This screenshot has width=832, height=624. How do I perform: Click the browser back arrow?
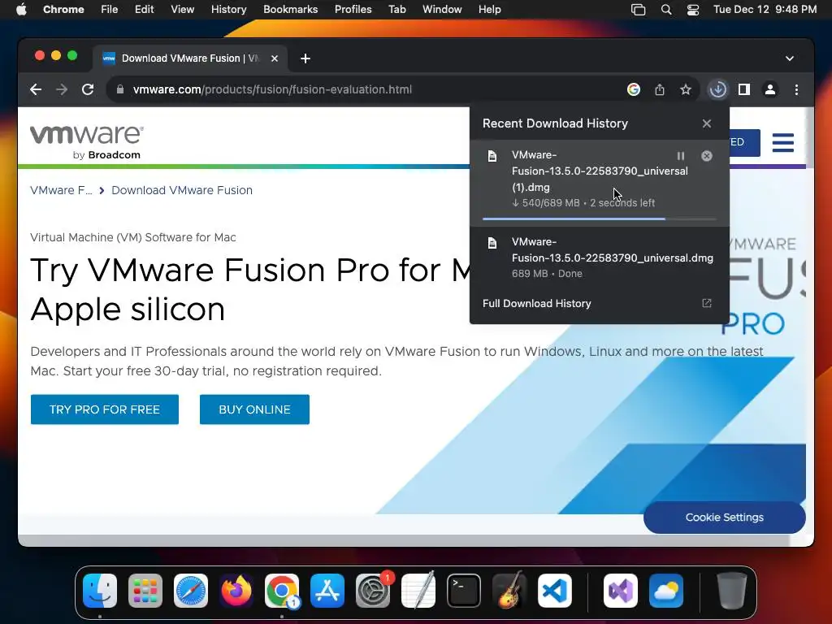coord(36,89)
